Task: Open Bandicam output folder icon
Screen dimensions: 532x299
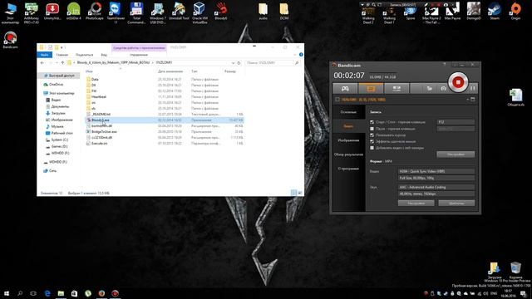Action: tap(429, 89)
